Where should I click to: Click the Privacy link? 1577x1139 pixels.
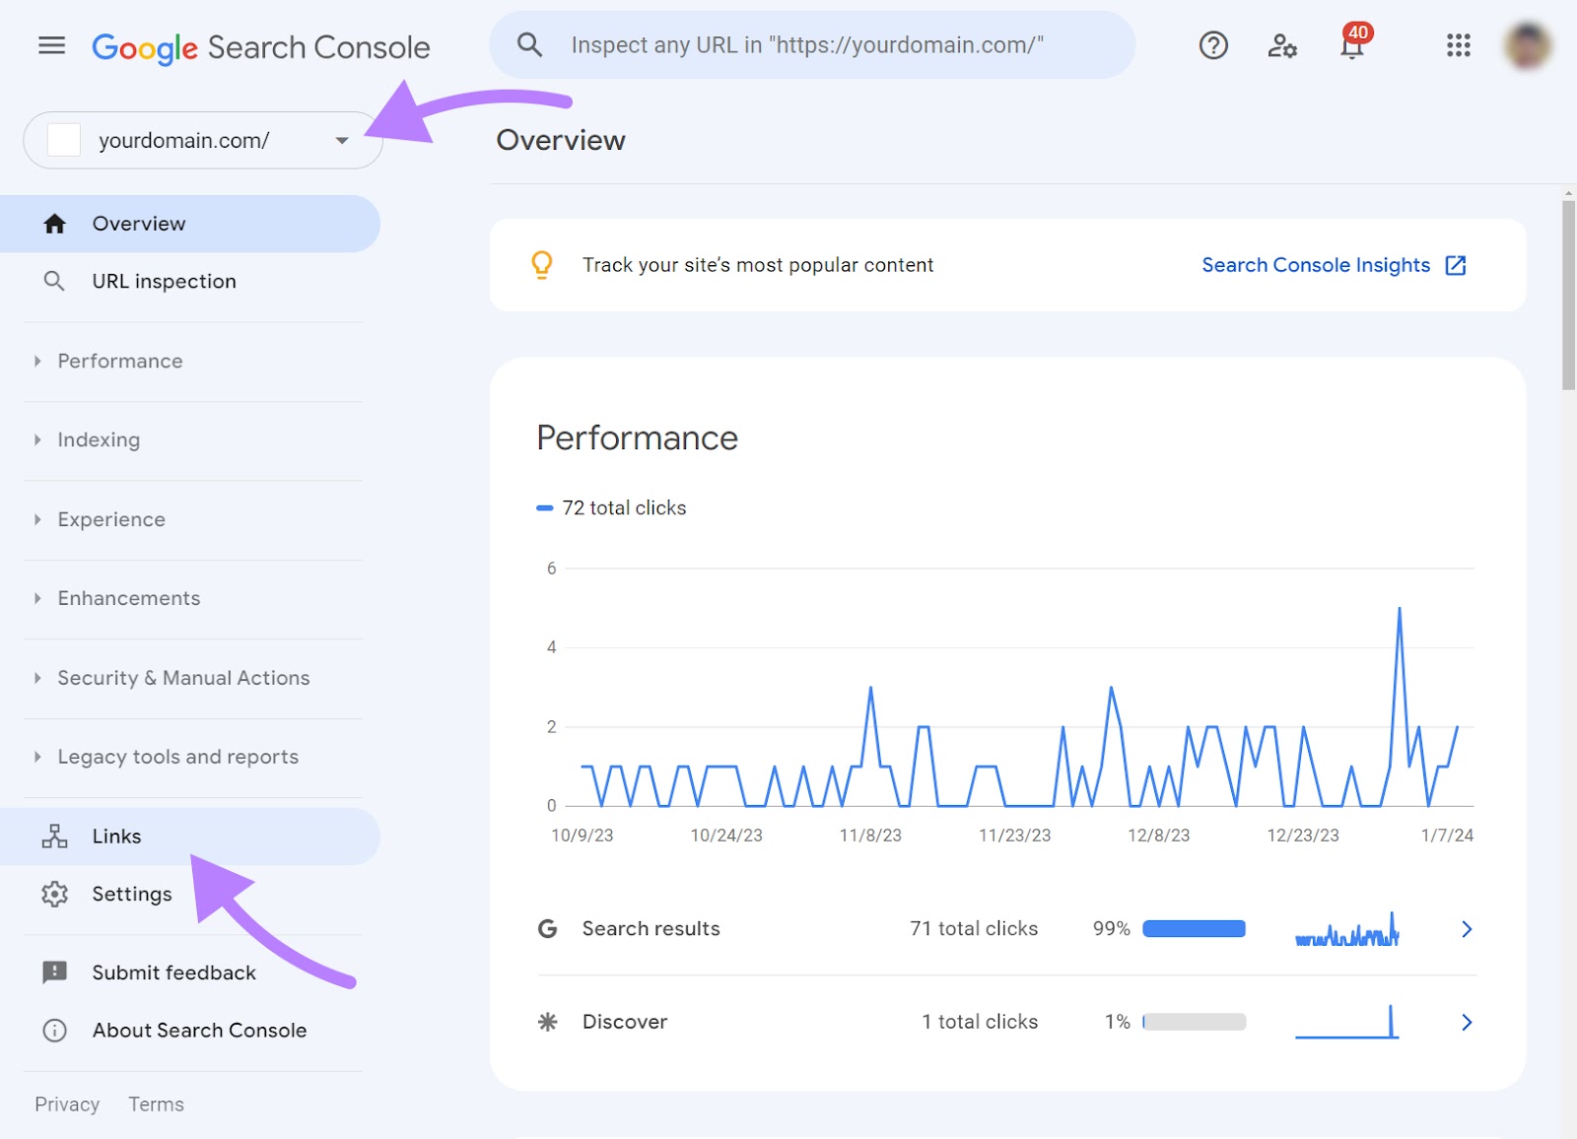click(66, 1104)
